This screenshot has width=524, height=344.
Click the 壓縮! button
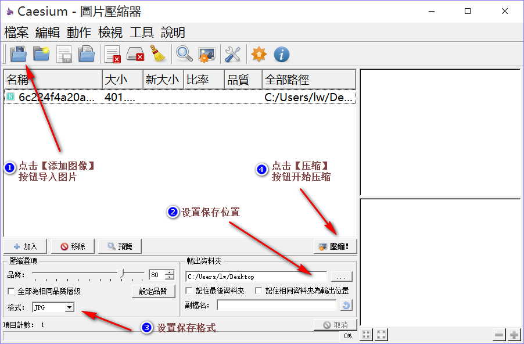(x=335, y=246)
